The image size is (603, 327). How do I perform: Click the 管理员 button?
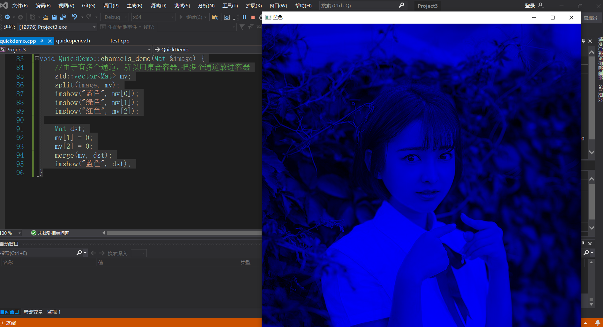pos(591,18)
